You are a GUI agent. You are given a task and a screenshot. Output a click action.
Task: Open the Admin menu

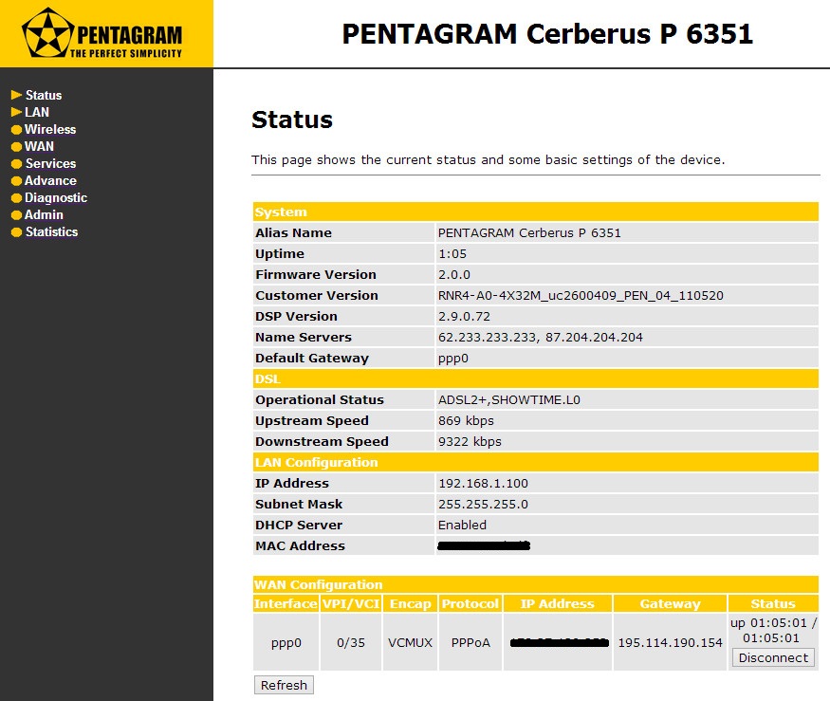[44, 214]
